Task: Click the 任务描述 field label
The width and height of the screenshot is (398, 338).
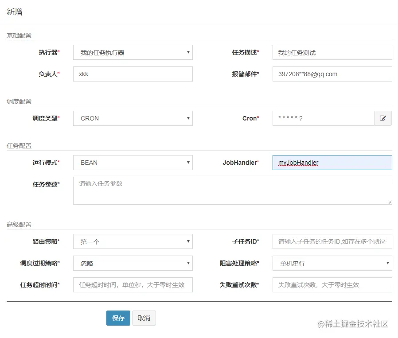Action: pos(246,52)
